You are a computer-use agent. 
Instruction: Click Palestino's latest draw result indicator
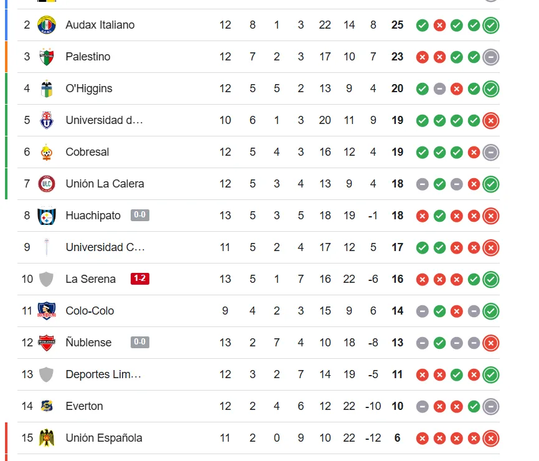pos(491,57)
